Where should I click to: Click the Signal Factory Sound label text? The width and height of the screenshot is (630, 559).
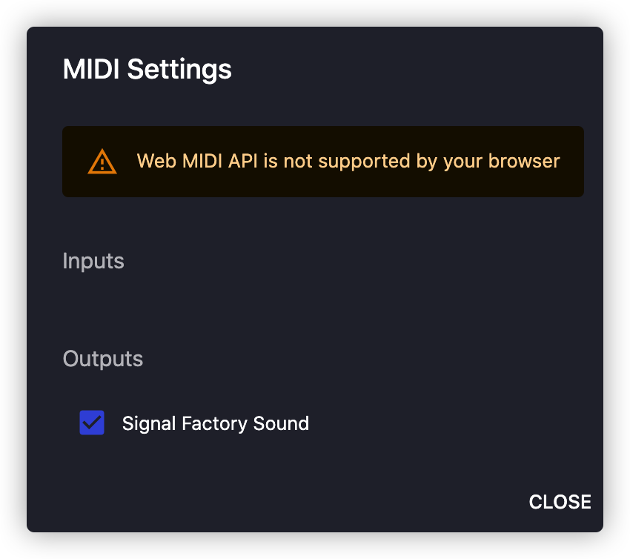[x=216, y=423]
